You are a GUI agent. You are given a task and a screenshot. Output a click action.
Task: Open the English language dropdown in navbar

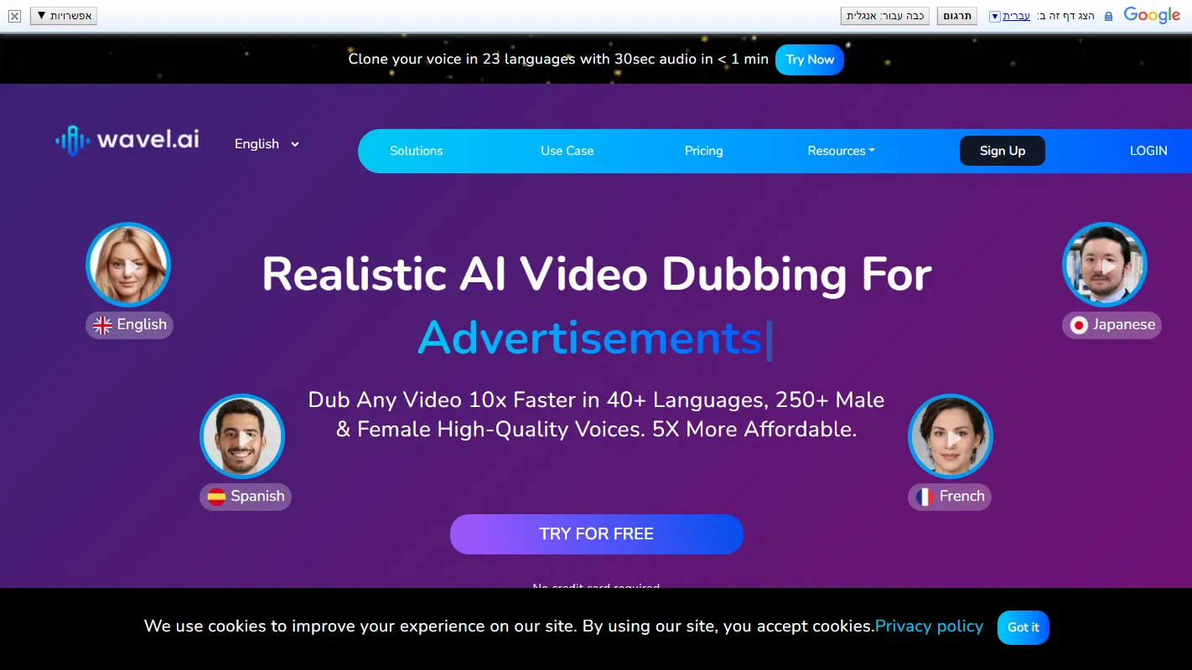point(266,144)
